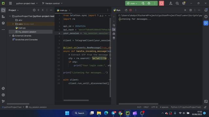Open more Run panel actions

click(136, 10)
